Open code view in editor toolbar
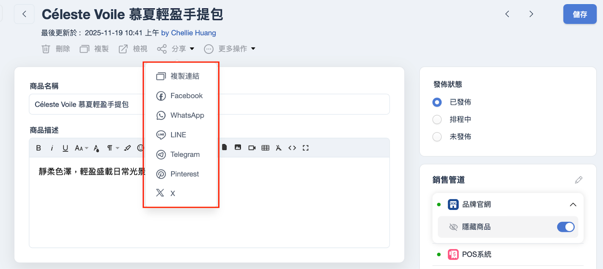The image size is (603, 269). pyautogui.click(x=292, y=148)
